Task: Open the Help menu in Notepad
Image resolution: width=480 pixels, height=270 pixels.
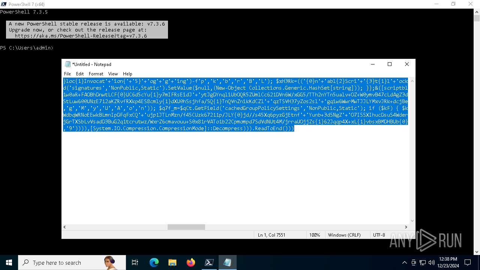Action: coord(127,74)
